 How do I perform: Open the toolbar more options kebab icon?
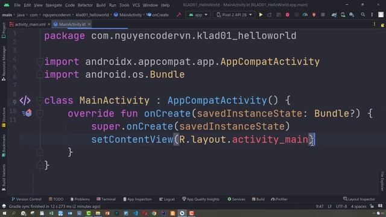click(x=372, y=14)
